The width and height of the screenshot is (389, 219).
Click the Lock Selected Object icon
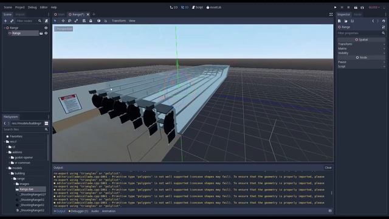91,21
